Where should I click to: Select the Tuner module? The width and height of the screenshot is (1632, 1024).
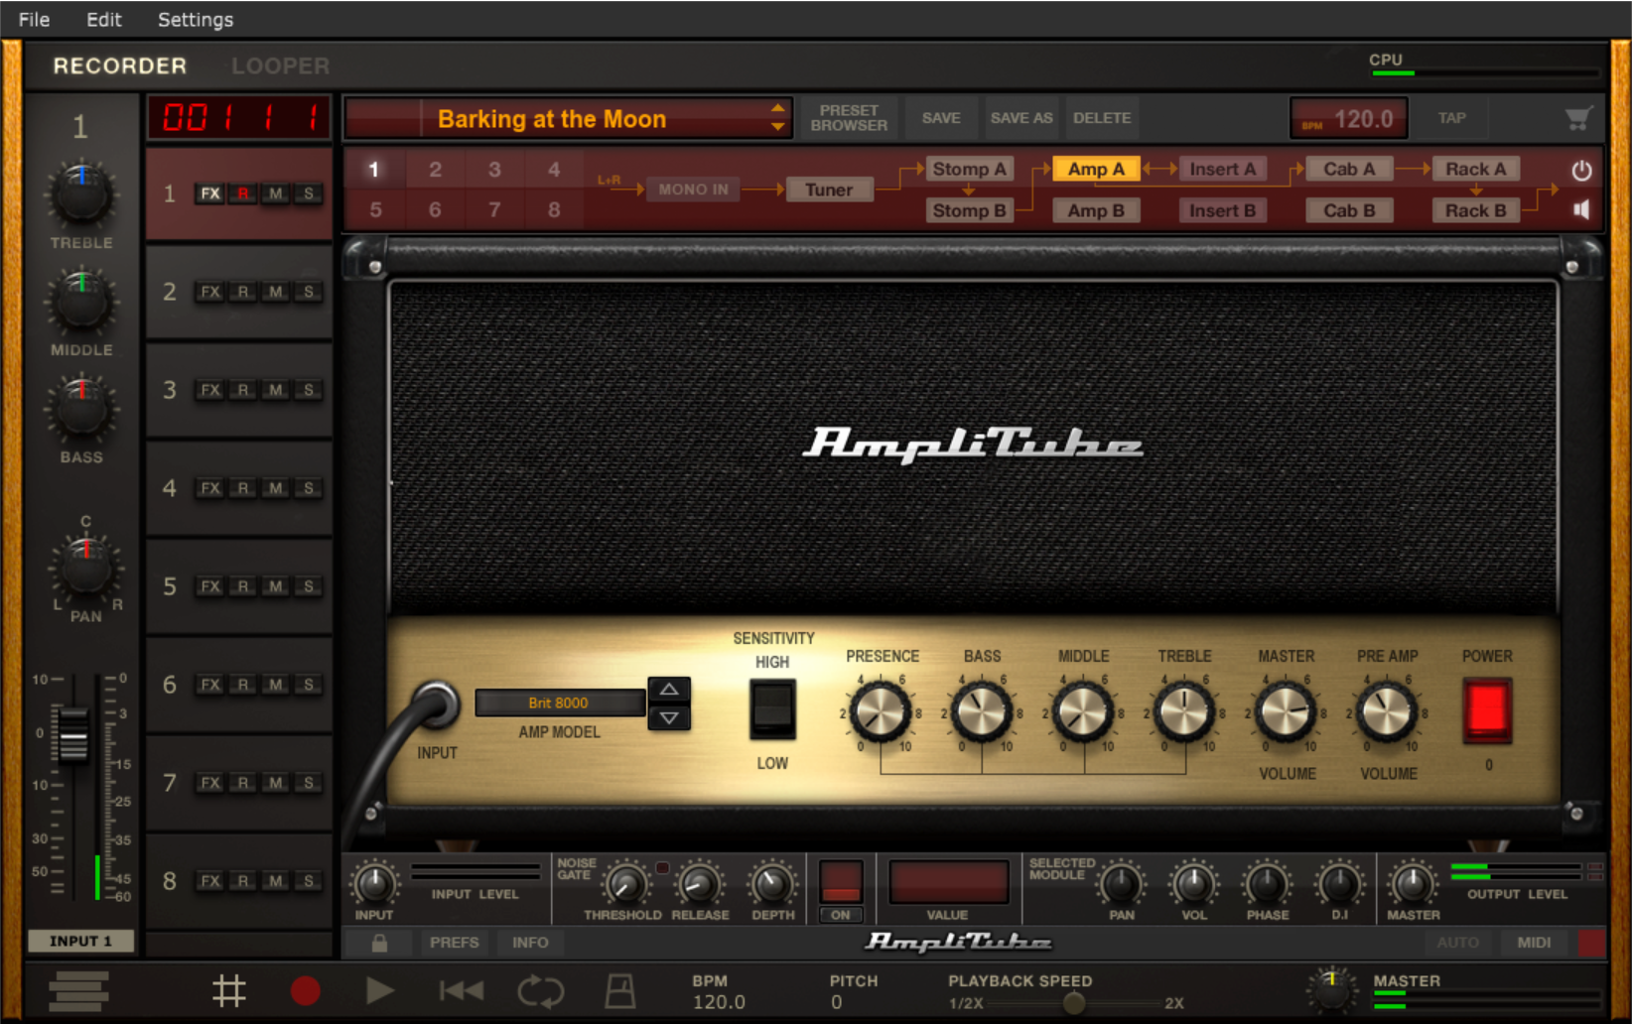tap(829, 190)
